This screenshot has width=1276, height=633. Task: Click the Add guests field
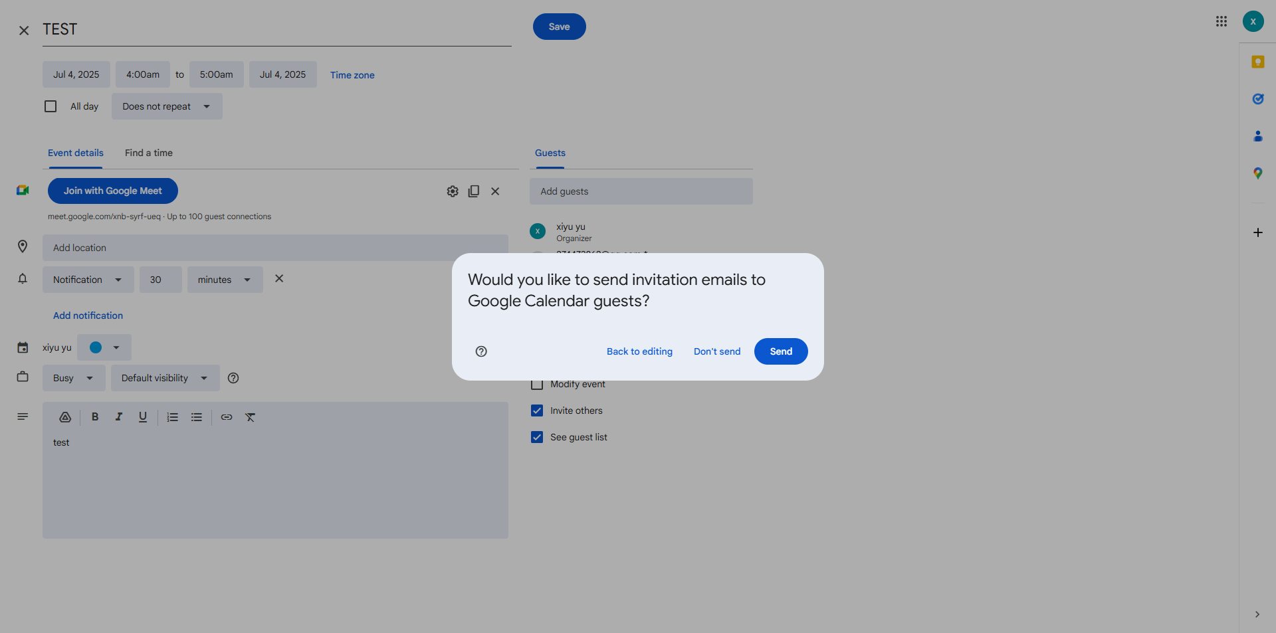641,191
